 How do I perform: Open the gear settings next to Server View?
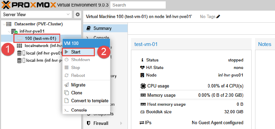coord(78,14)
